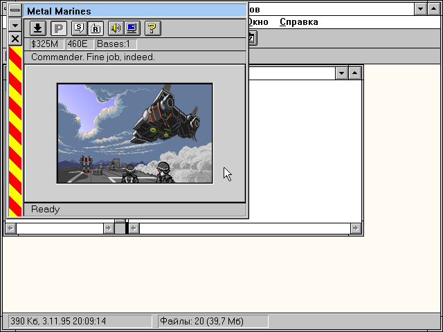Image resolution: width=443 pixels, height=332 pixels.
Task: Click the partially hidden toolbar button behind Metal Marines
Action: point(252,39)
